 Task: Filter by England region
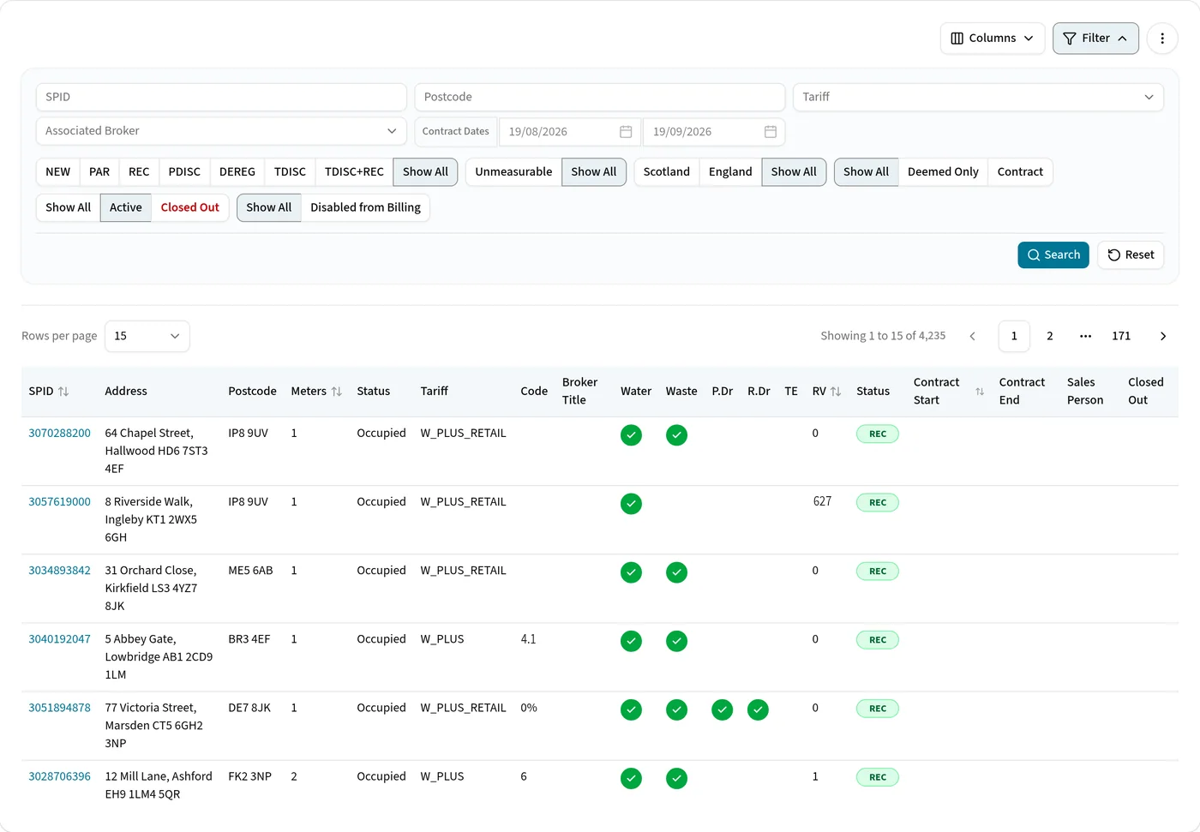(730, 172)
